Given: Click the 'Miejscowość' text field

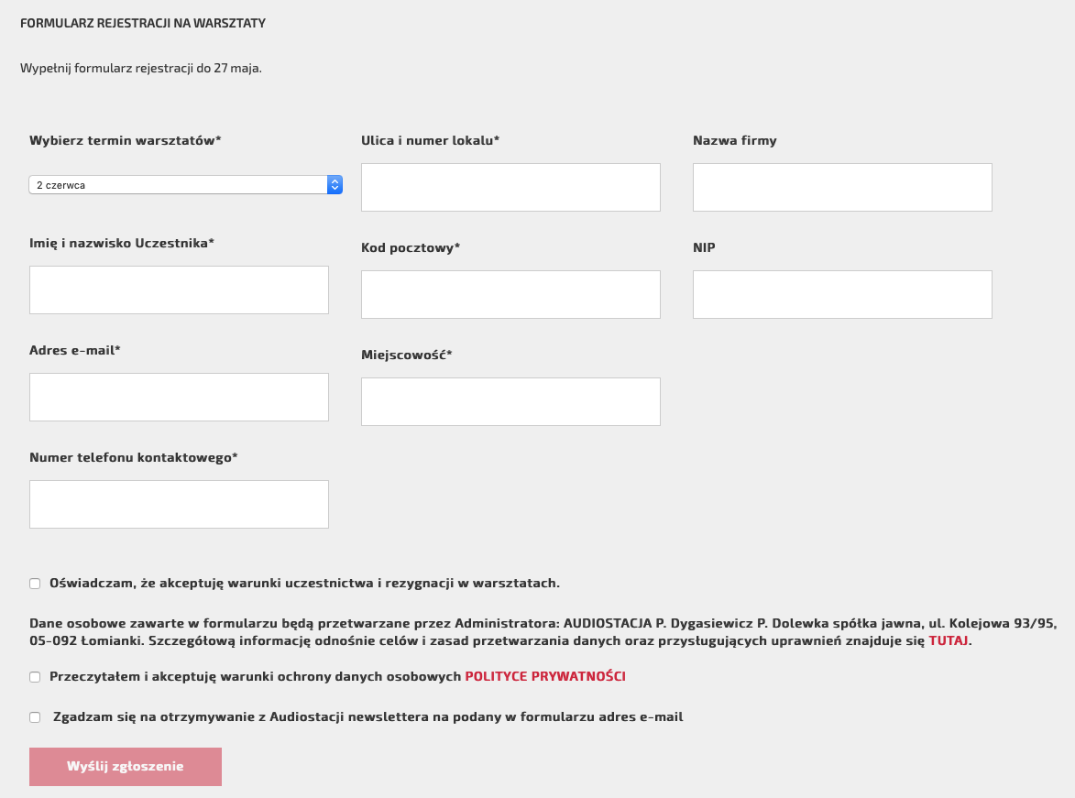Looking at the screenshot, I should (x=510, y=401).
